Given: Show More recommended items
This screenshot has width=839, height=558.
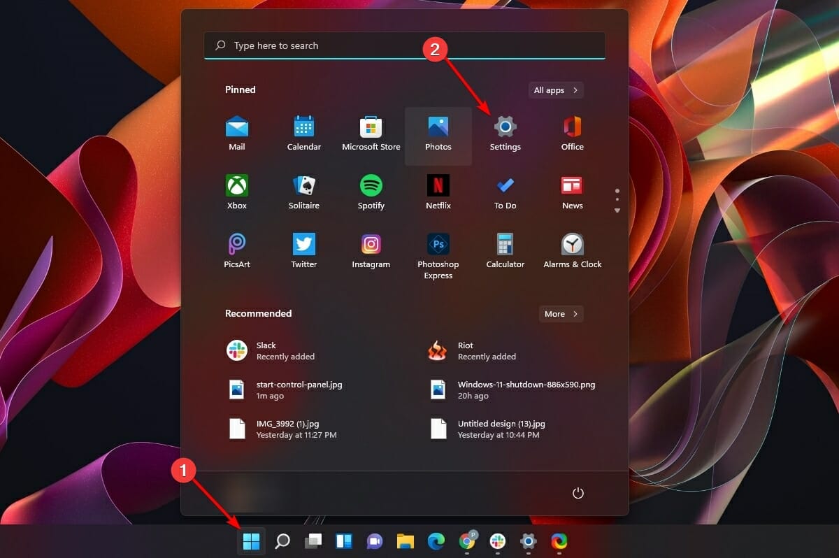Looking at the screenshot, I should pyautogui.click(x=561, y=313).
